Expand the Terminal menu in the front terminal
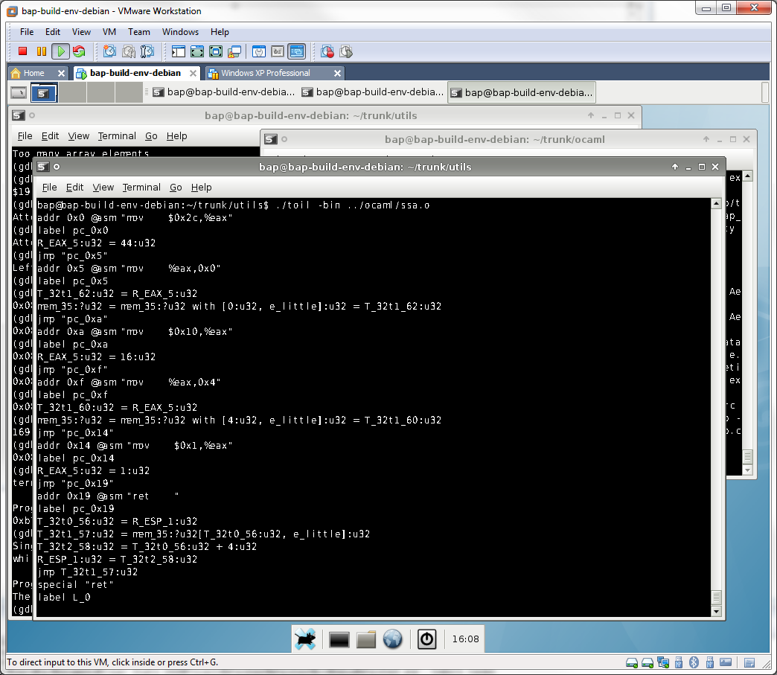 coord(141,187)
